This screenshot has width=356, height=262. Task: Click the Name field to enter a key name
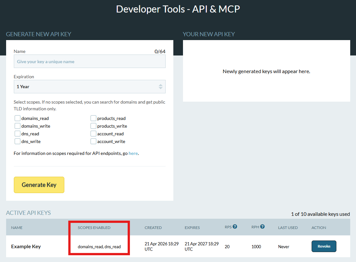point(90,61)
